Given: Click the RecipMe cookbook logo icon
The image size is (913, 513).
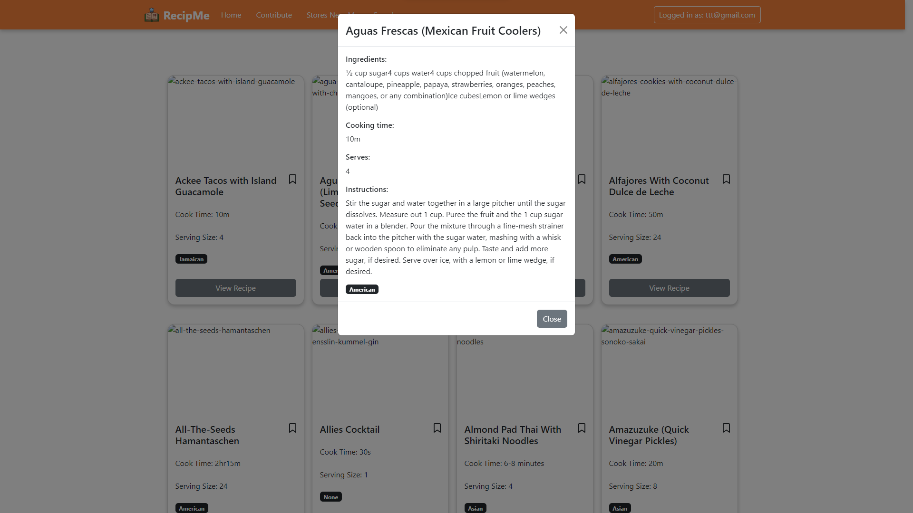Looking at the screenshot, I should [x=152, y=15].
